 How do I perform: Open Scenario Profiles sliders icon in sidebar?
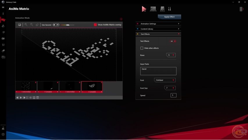3,45
